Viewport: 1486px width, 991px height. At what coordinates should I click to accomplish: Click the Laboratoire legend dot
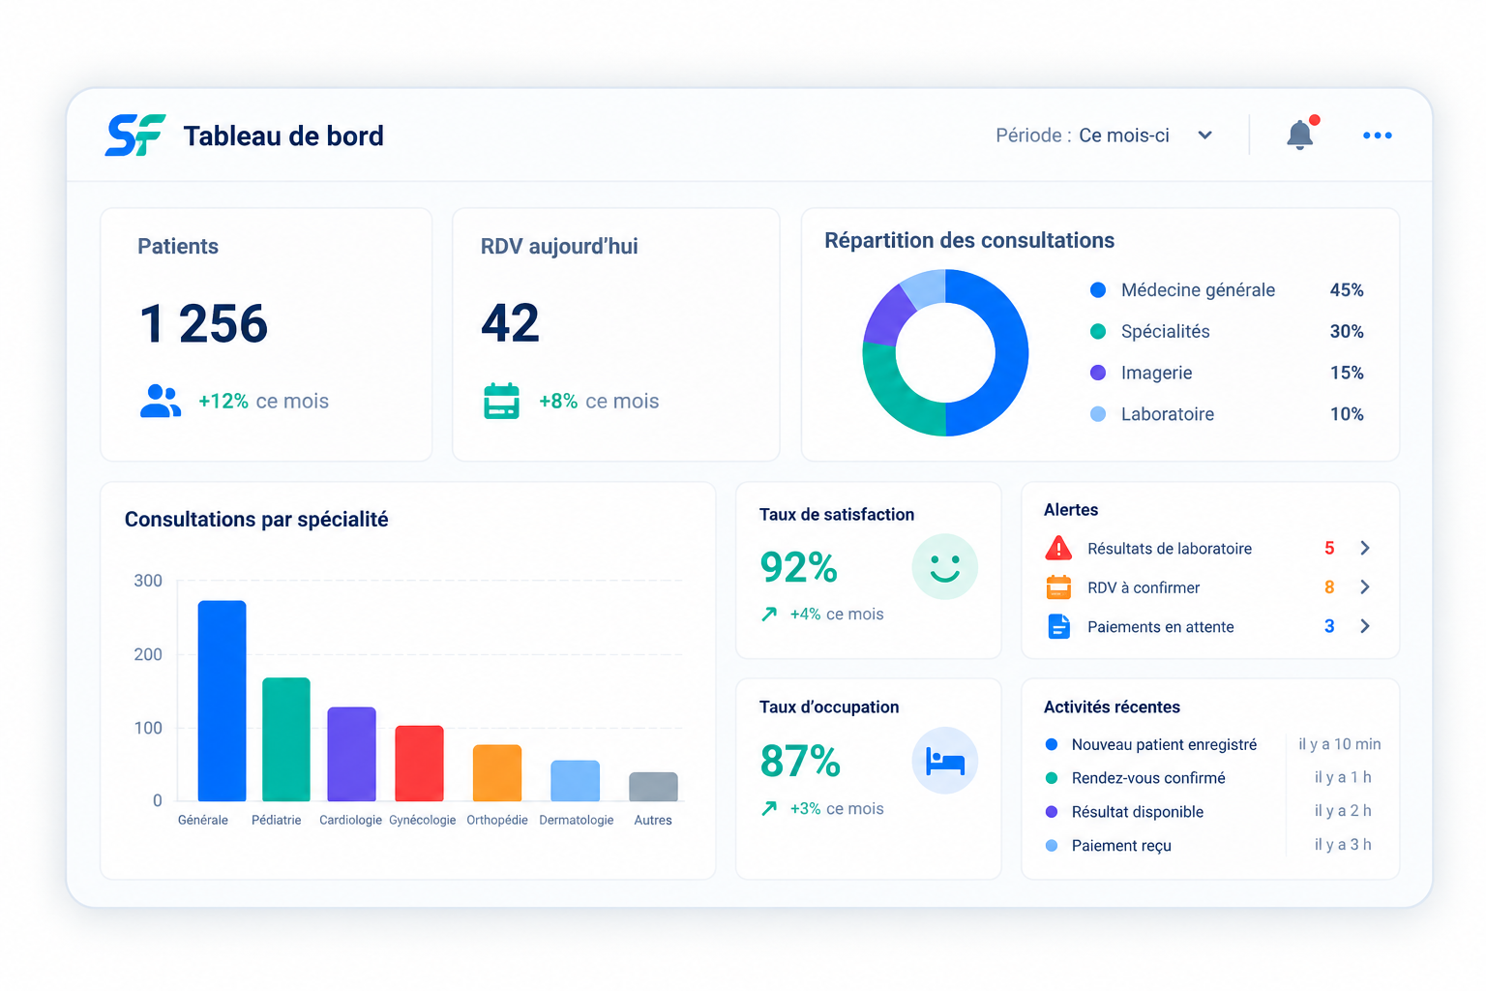[1098, 414]
